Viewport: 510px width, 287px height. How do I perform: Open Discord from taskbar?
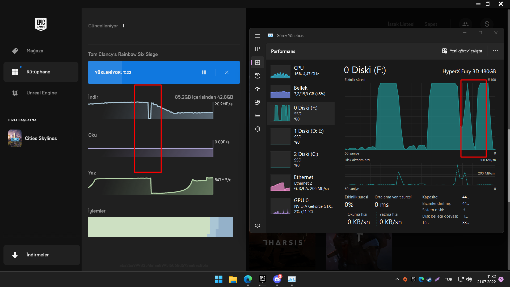[277, 279]
